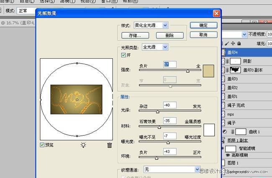Click the 确定 OK button
The width and height of the screenshot is (272, 178).
(x=203, y=26)
